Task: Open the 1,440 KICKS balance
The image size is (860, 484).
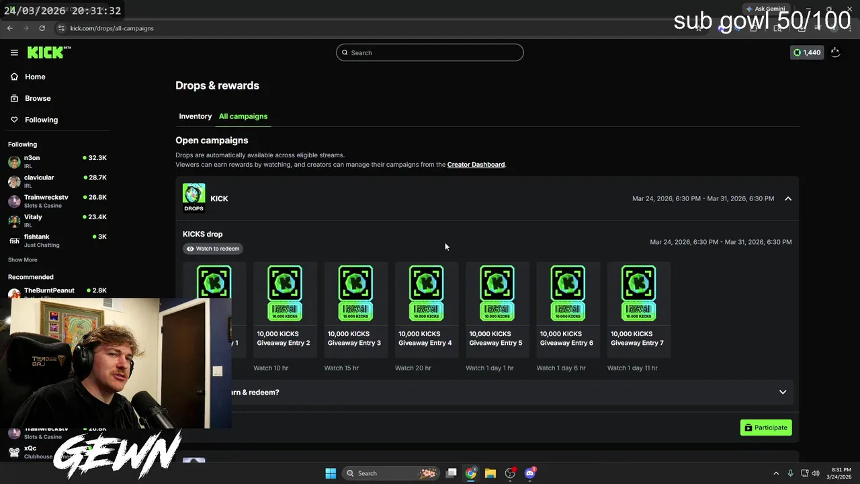Action: point(807,52)
